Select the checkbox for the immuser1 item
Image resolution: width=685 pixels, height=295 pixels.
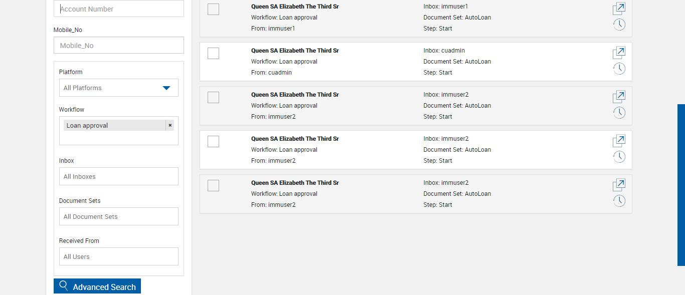coord(213,9)
